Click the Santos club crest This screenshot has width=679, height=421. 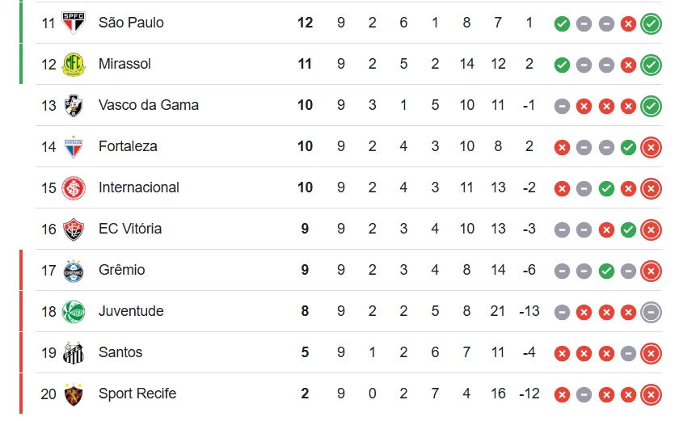click(74, 352)
